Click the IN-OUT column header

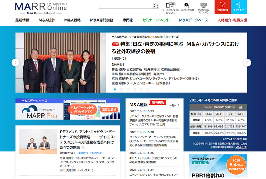[218, 107]
